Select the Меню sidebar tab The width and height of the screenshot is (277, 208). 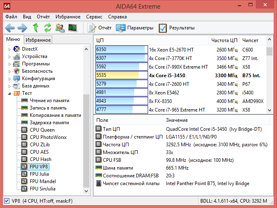(13, 39)
